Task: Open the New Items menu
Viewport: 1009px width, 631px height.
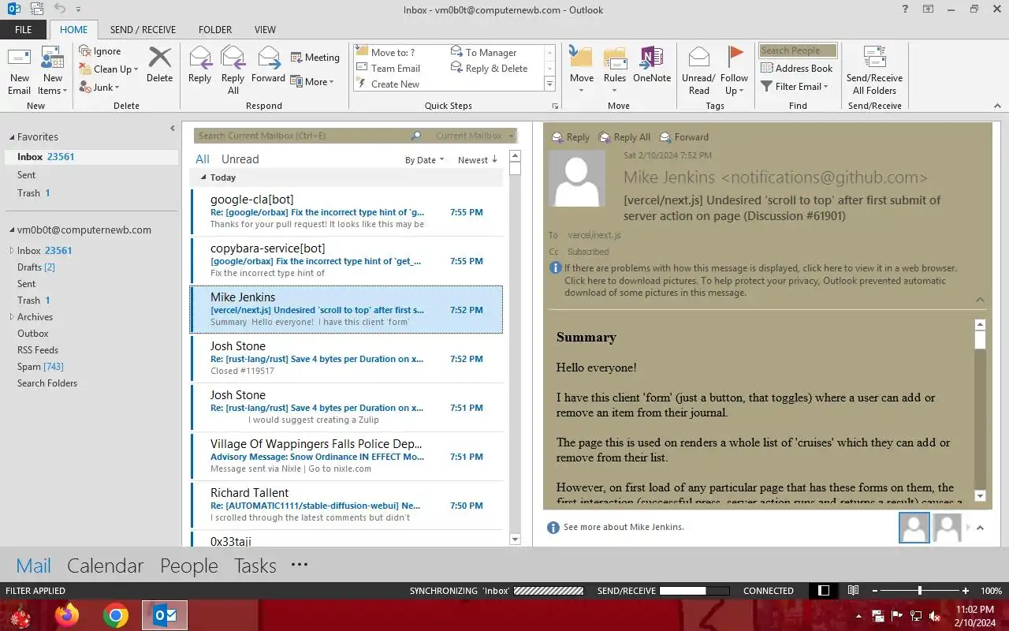Action: point(53,71)
